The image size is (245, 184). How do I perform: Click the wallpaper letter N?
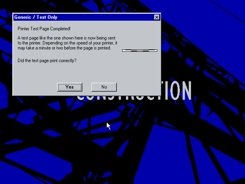[x=186, y=90]
